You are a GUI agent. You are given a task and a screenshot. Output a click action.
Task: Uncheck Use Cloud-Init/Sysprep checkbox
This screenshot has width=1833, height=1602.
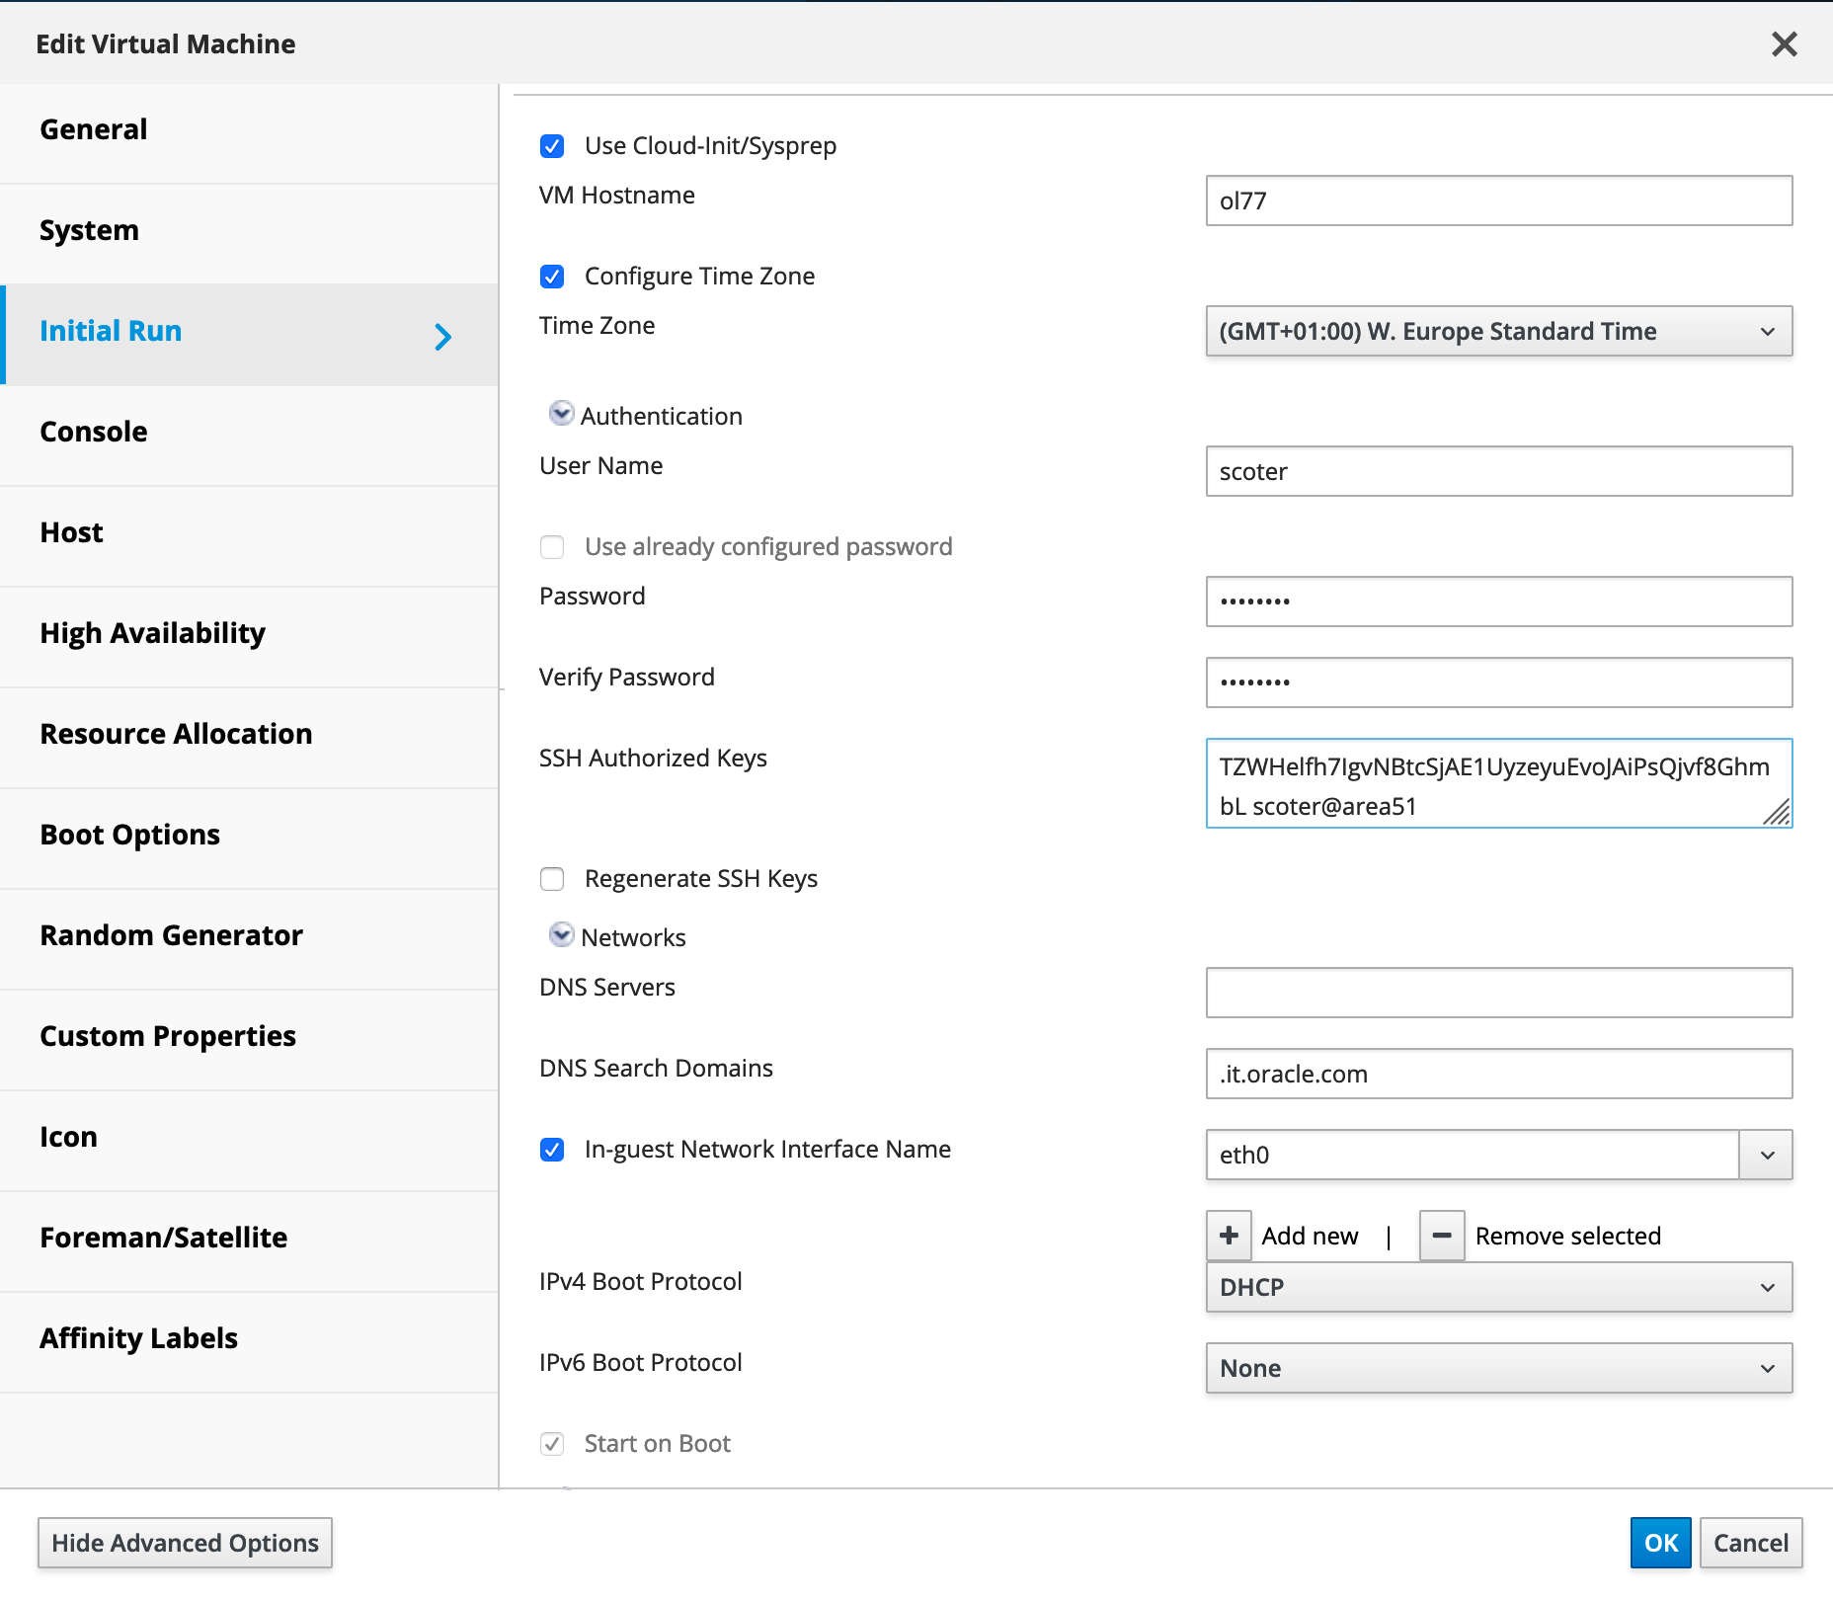pyautogui.click(x=552, y=146)
